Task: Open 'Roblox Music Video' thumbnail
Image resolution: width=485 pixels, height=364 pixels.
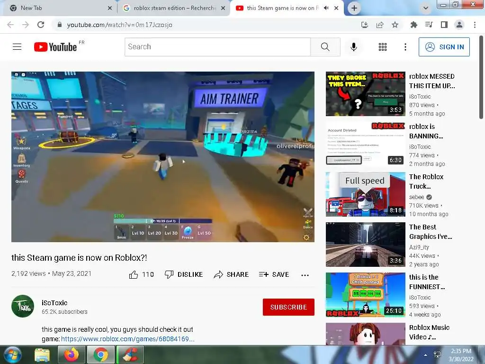Action: (x=365, y=334)
